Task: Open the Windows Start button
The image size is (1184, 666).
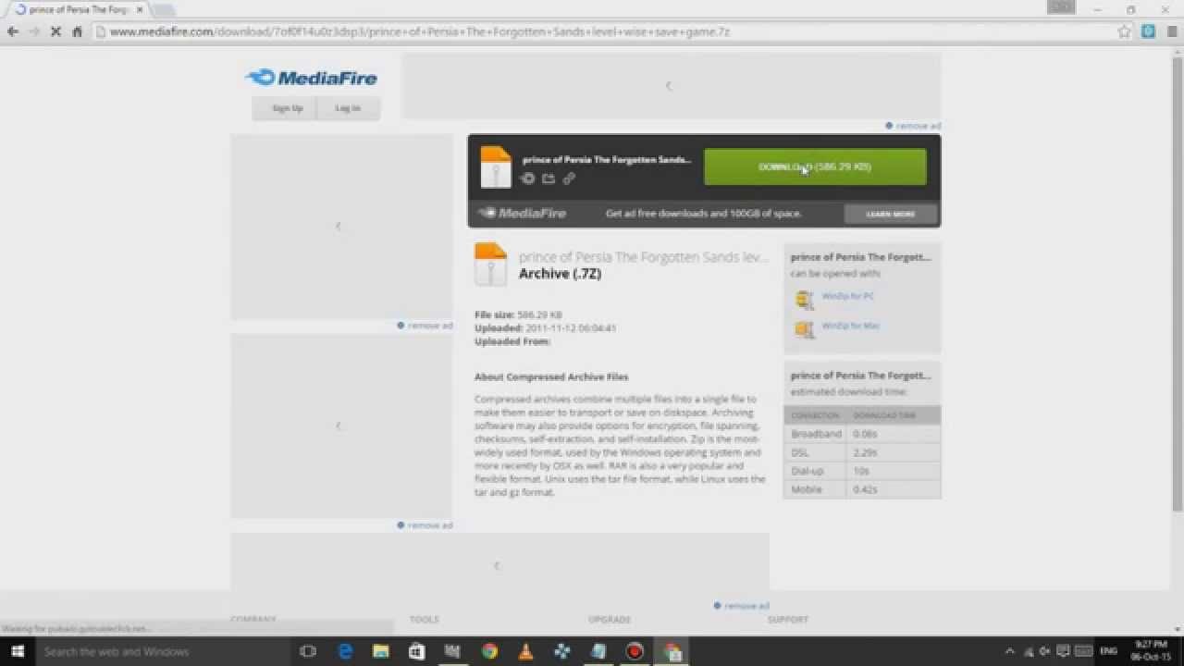Action: (x=18, y=651)
